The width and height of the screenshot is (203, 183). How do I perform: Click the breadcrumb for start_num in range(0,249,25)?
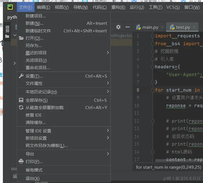tap(169, 167)
